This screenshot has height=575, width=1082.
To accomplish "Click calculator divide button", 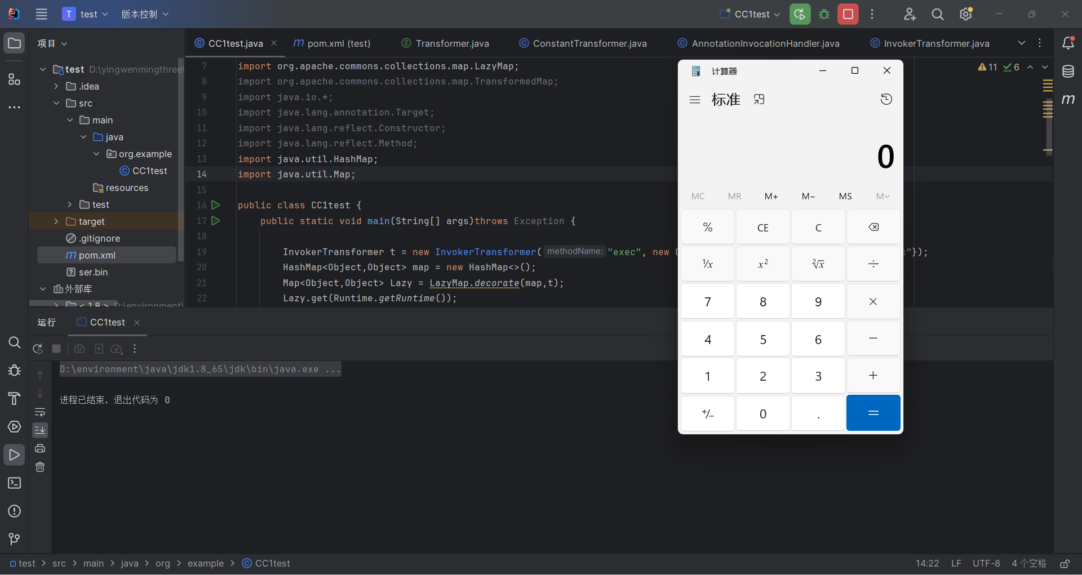I will click(x=873, y=264).
